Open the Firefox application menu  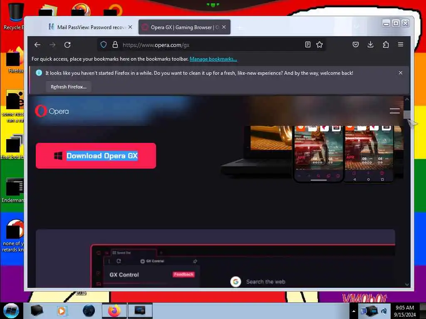pyautogui.click(x=401, y=44)
